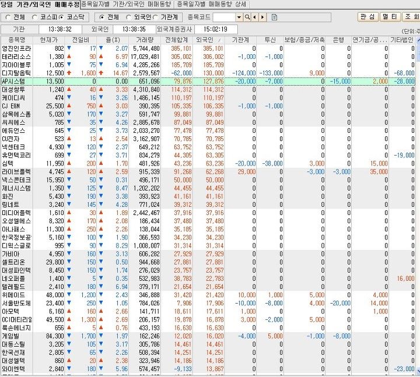
Task: Click the scrollbar down arrow of the table
Action: pos(418,371)
